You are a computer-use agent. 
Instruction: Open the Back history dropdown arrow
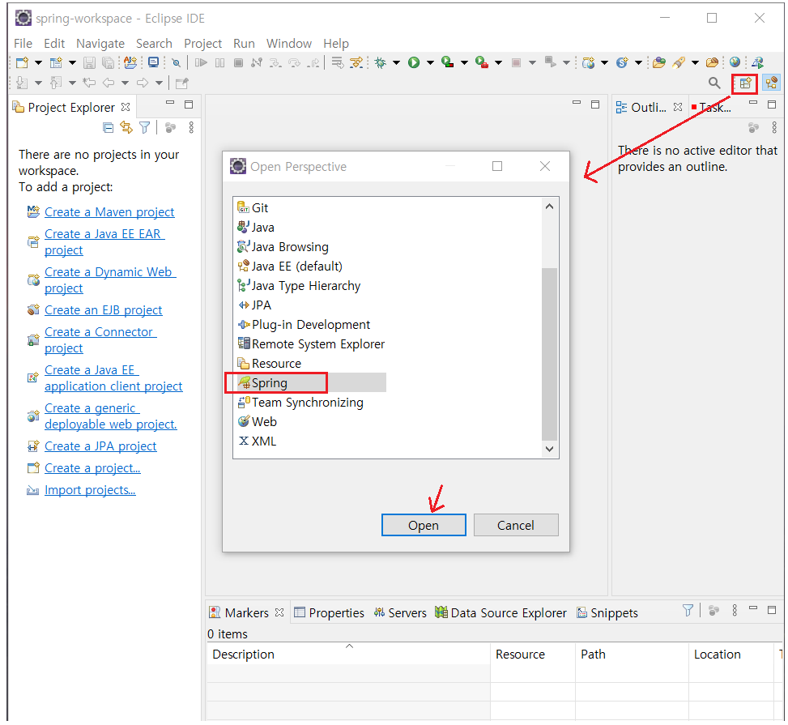click(x=125, y=83)
